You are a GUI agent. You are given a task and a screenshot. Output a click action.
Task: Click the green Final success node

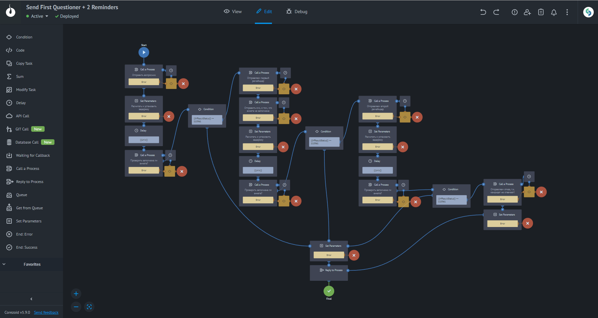point(329,291)
